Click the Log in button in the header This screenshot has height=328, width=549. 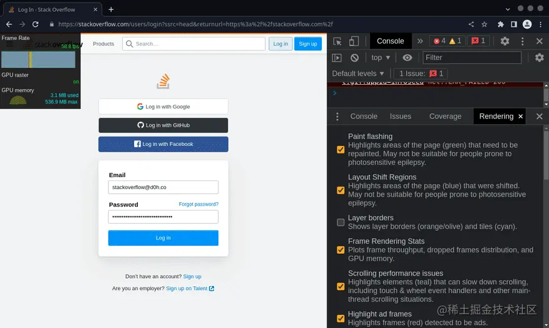click(x=281, y=44)
